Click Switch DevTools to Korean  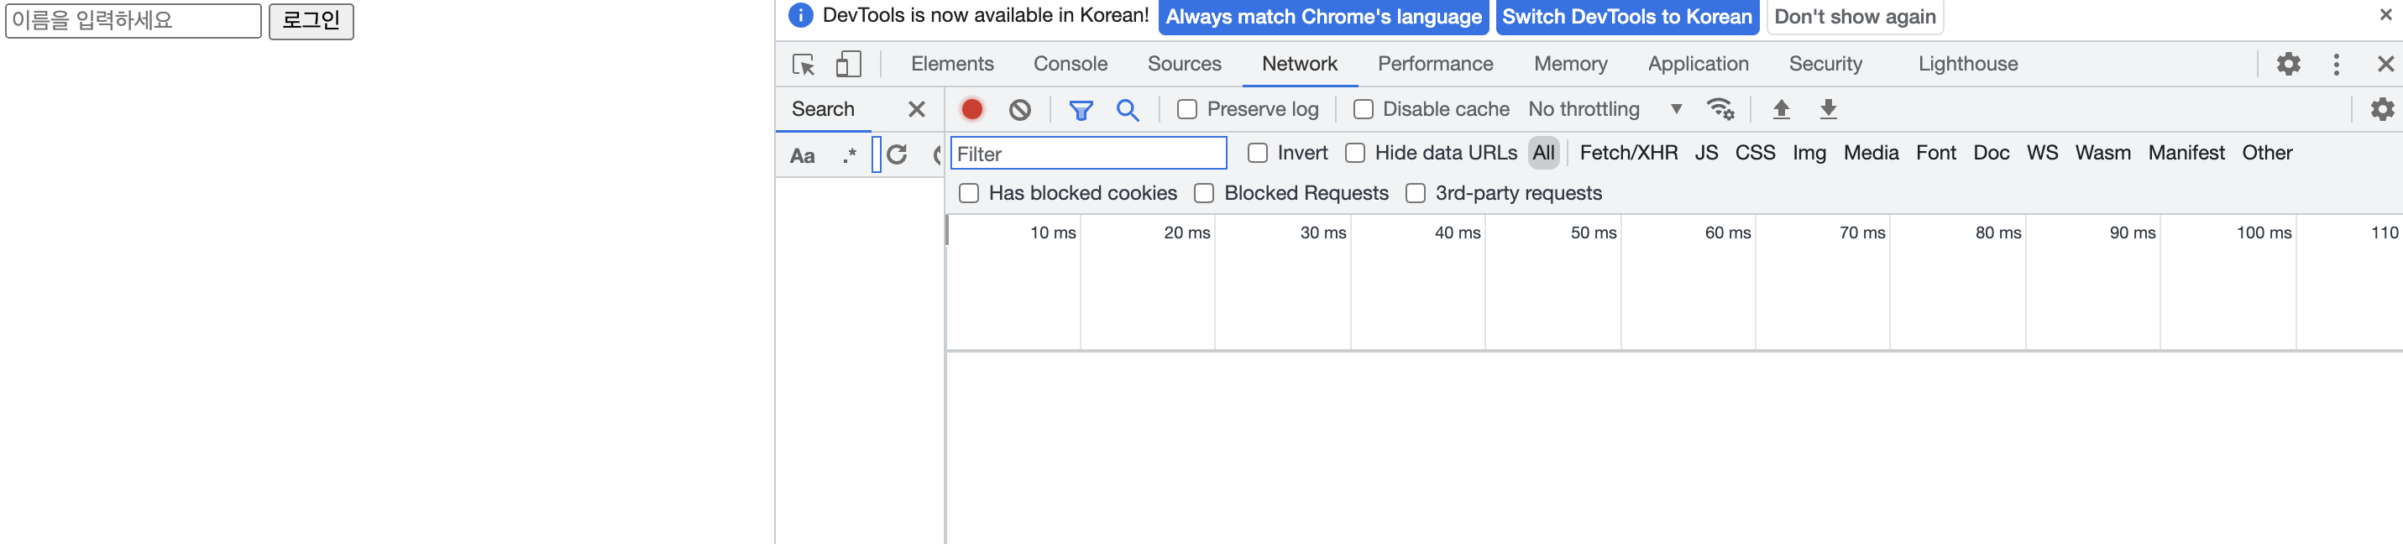(x=1626, y=17)
